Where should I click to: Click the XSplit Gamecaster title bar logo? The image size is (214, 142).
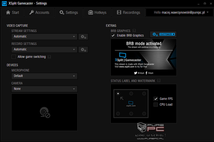coord(4,4)
